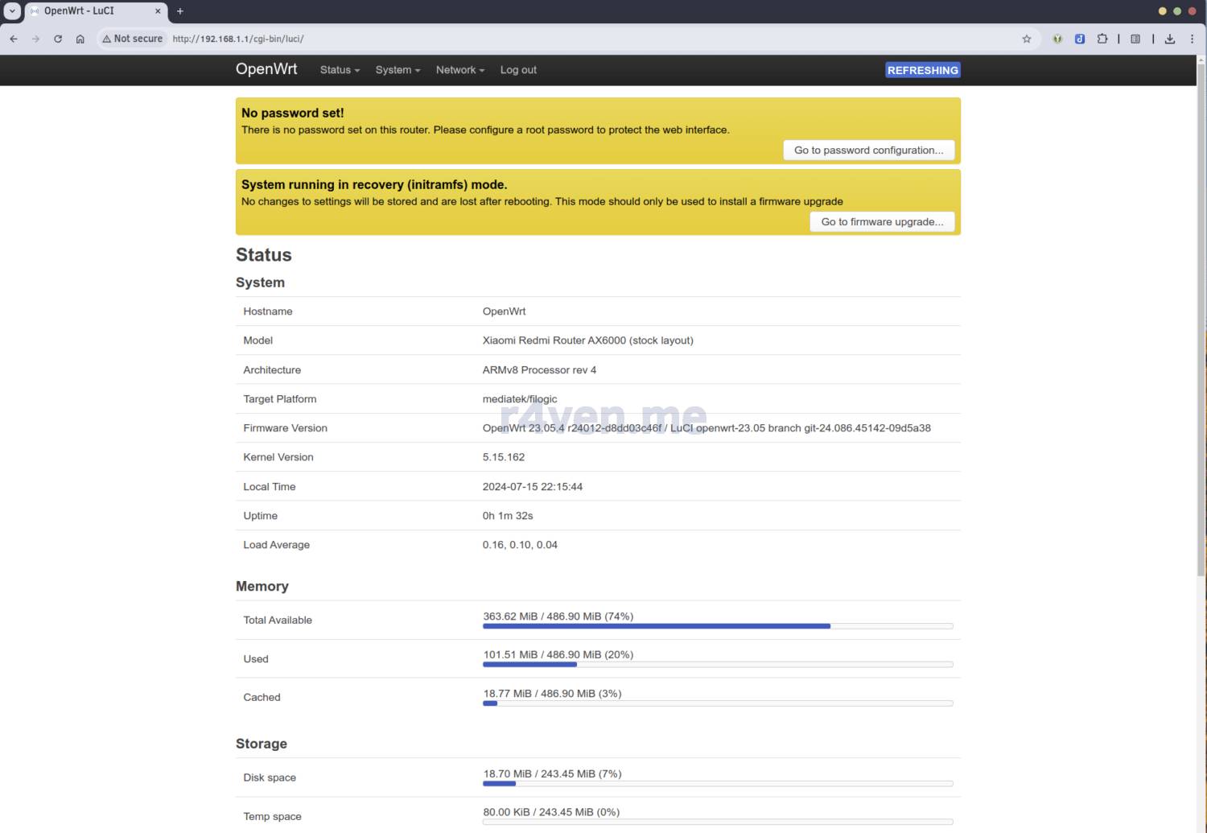Open the tab search dropdown arrow
1207x833 pixels.
pos(12,11)
